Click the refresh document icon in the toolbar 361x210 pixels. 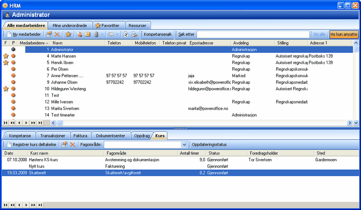[x=126, y=34]
